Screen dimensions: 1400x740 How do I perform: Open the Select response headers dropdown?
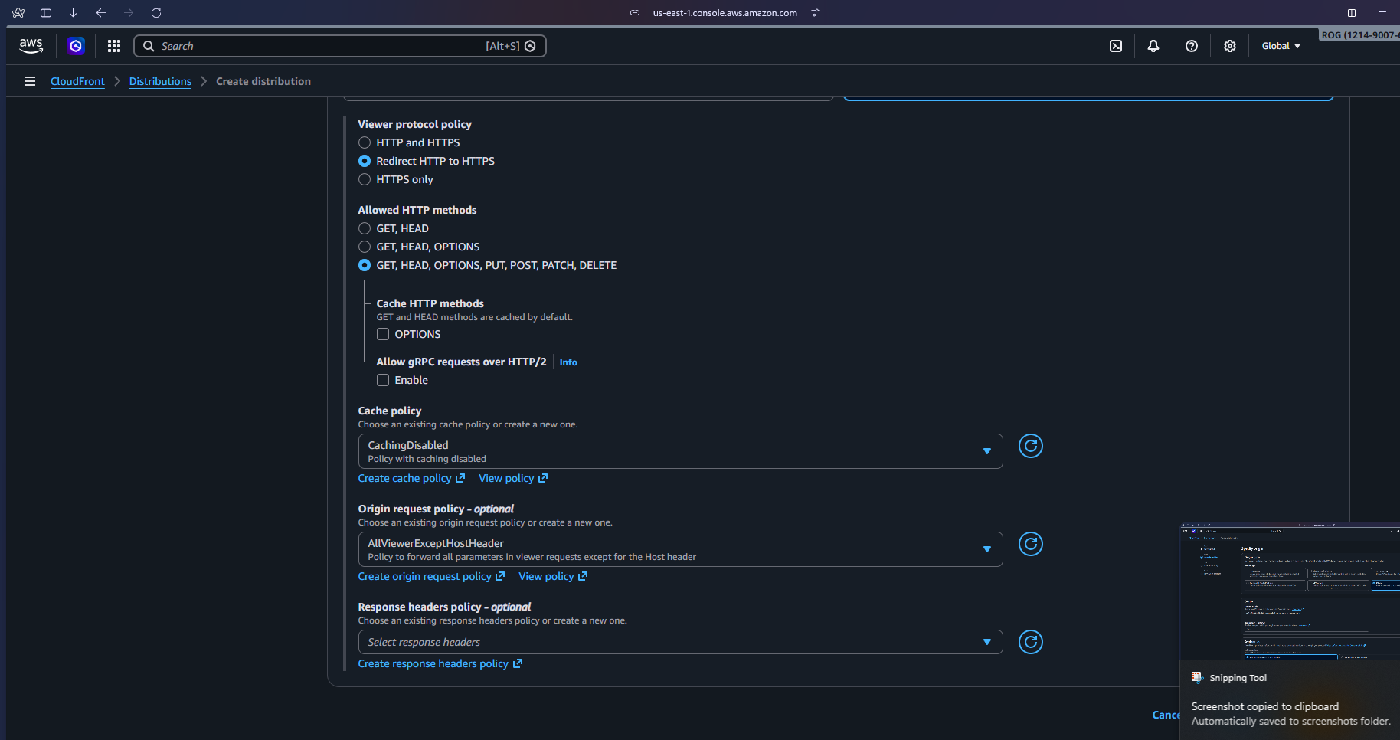click(680, 642)
